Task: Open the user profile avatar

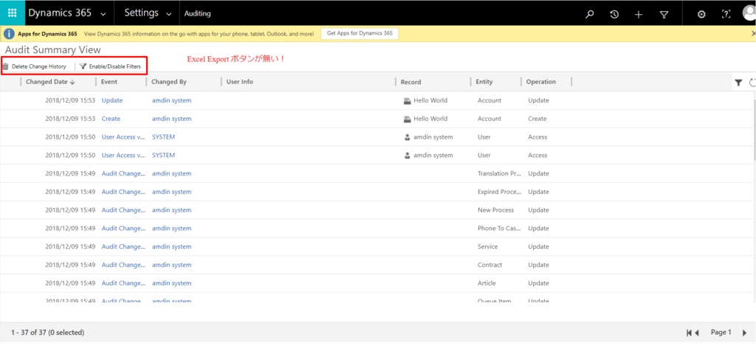Action: [750, 13]
